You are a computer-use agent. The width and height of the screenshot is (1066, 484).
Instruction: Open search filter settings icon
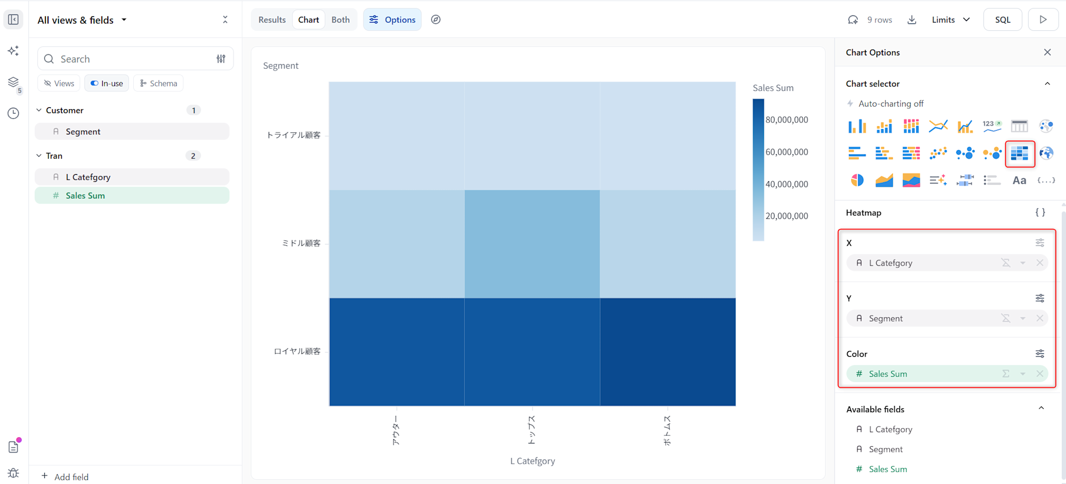click(x=221, y=59)
